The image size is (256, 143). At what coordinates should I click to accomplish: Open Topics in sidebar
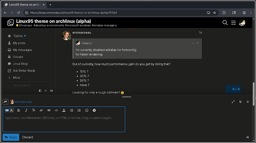pyautogui.click(x=18, y=36)
